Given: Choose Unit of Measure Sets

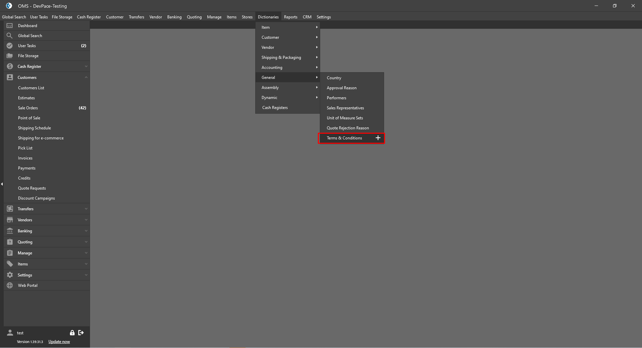Looking at the screenshot, I should click(x=352, y=118).
